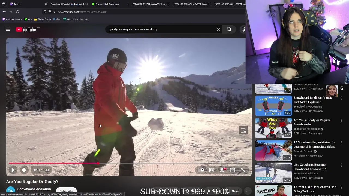Toggle closed captions on the video
The image size is (349, 196).
[212, 170]
